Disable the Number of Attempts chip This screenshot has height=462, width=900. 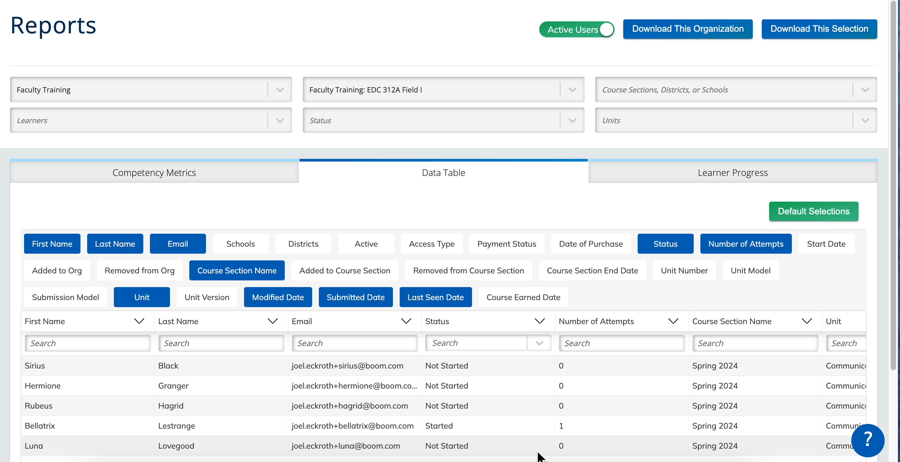pyautogui.click(x=745, y=244)
